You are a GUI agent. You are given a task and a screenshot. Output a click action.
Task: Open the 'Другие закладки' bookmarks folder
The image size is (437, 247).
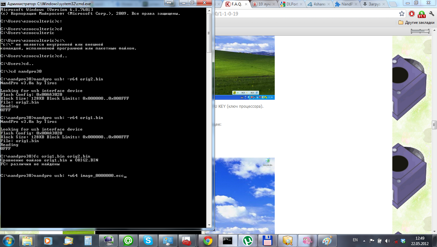pyautogui.click(x=416, y=23)
